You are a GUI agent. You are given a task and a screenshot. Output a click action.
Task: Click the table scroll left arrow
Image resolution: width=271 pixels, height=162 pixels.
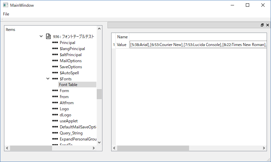(x=114, y=148)
